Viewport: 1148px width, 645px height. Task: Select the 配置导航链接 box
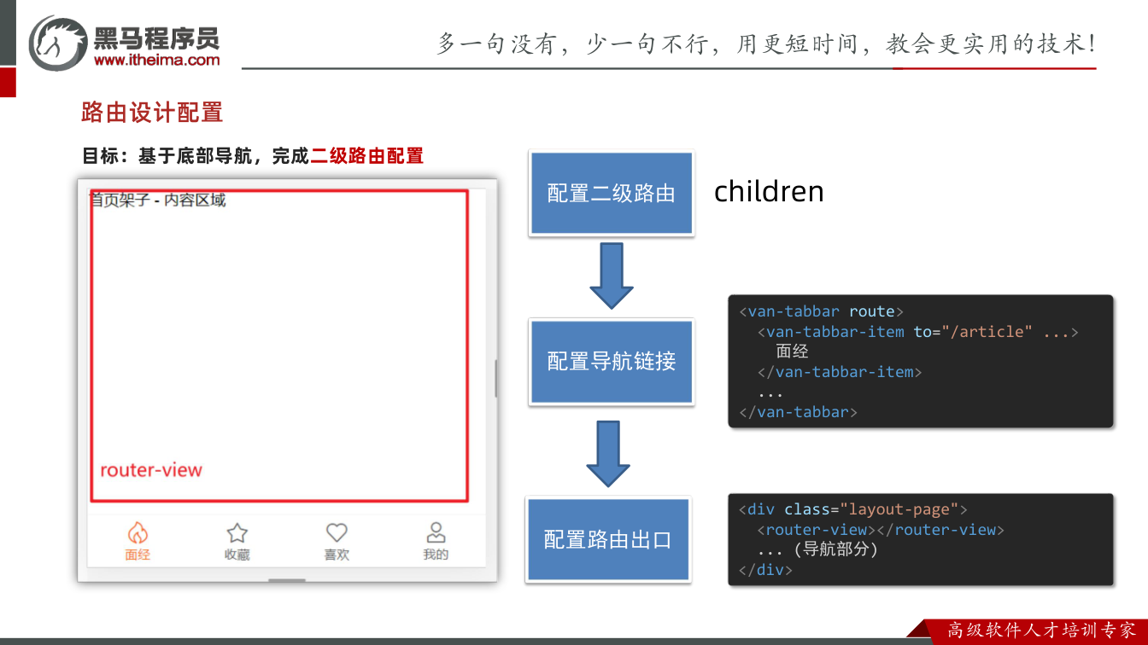point(612,361)
